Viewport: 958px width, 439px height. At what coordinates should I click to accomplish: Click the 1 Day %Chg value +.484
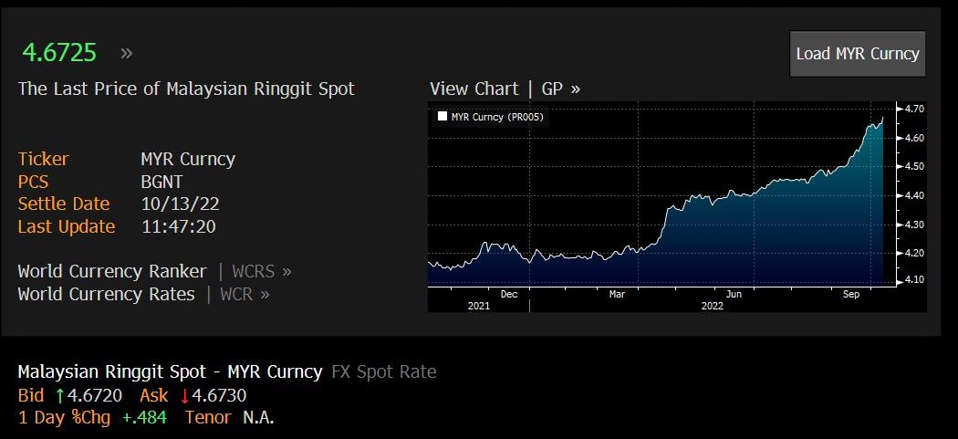coord(147,417)
